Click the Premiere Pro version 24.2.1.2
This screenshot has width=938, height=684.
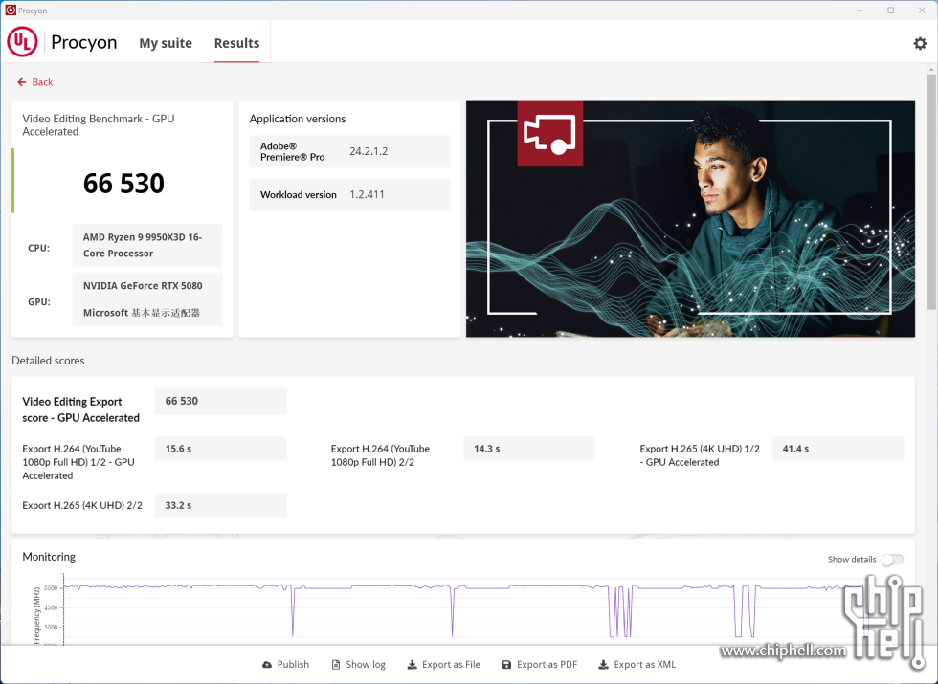368,151
